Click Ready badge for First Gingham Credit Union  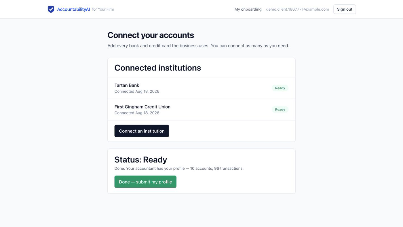pyautogui.click(x=280, y=109)
